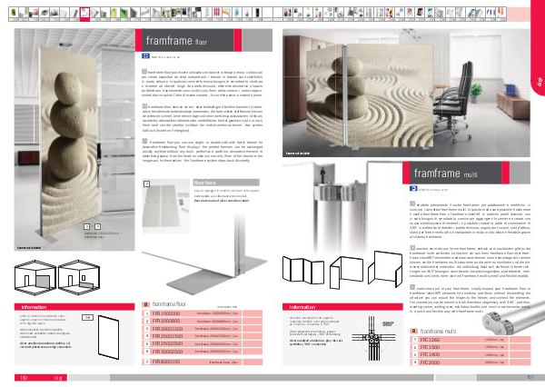Click the number 7 marker on floor base photo

[146, 184]
